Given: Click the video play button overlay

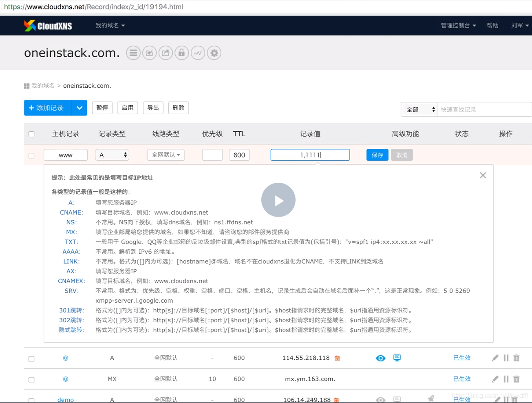Looking at the screenshot, I should coord(278,200).
